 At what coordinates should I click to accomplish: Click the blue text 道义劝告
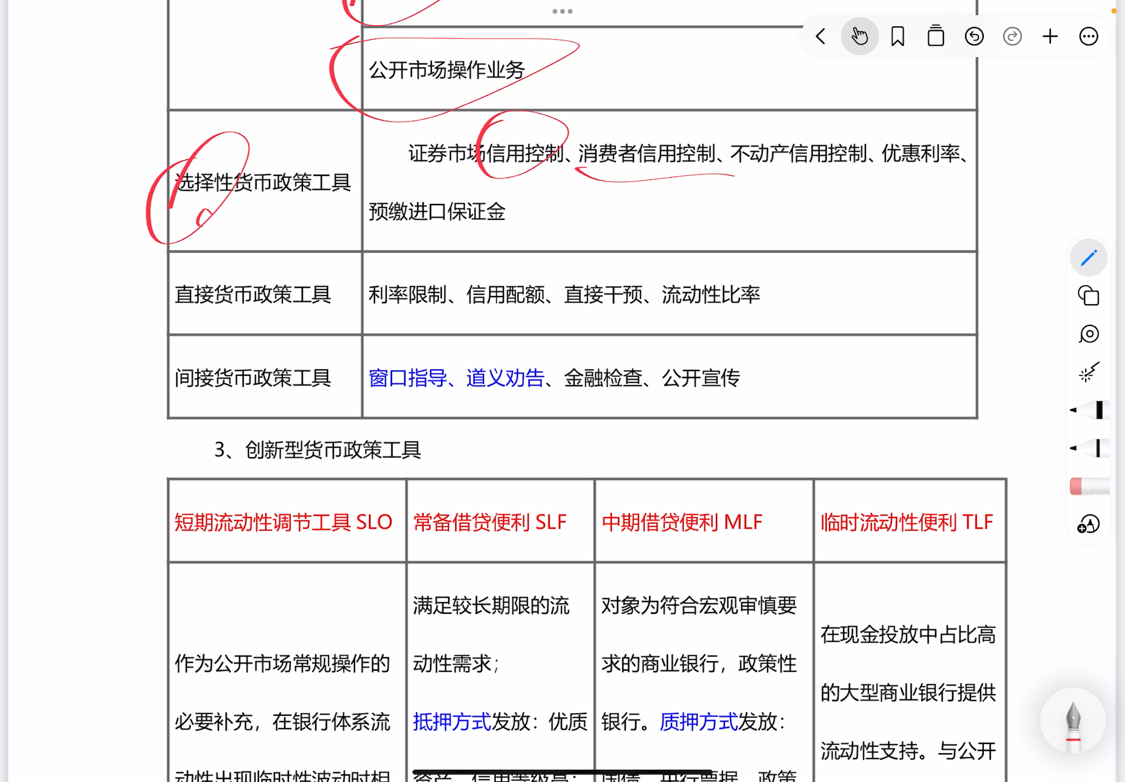505,378
